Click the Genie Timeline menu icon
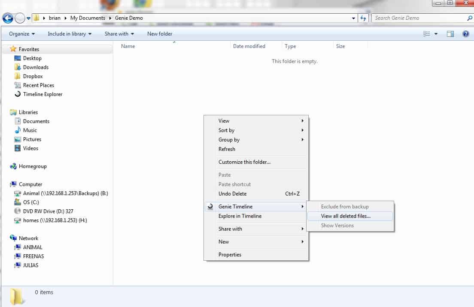The image size is (474, 307). pyautogui.click(x=210, y=207)
